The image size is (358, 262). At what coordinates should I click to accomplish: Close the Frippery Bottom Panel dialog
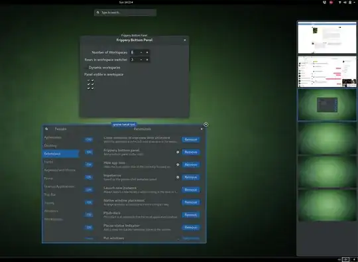click(185, 40)
